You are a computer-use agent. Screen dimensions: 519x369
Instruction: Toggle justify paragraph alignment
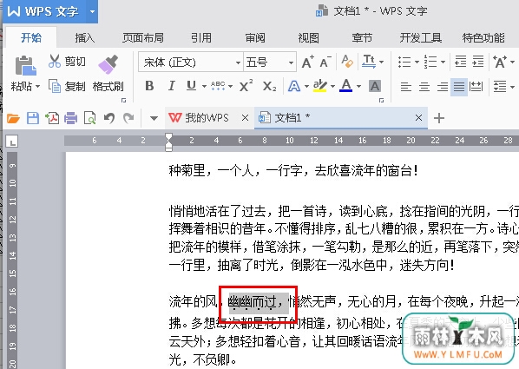coord(459,87)
